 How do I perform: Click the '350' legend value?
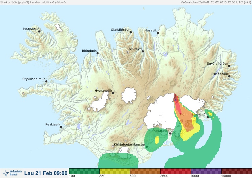[x=102, y=176]
